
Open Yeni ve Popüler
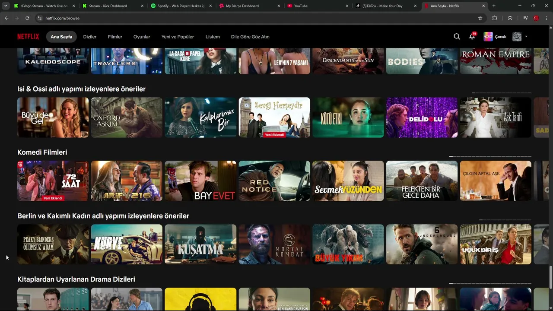click(x=178, y=37)
